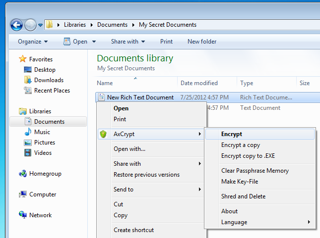The image size is (320, 238).
Task: Click the Music library icon
Action: coord(28,132)
